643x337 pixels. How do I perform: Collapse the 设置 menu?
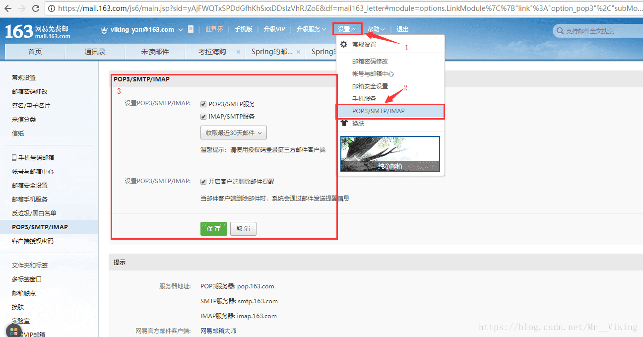pos(347,29)
